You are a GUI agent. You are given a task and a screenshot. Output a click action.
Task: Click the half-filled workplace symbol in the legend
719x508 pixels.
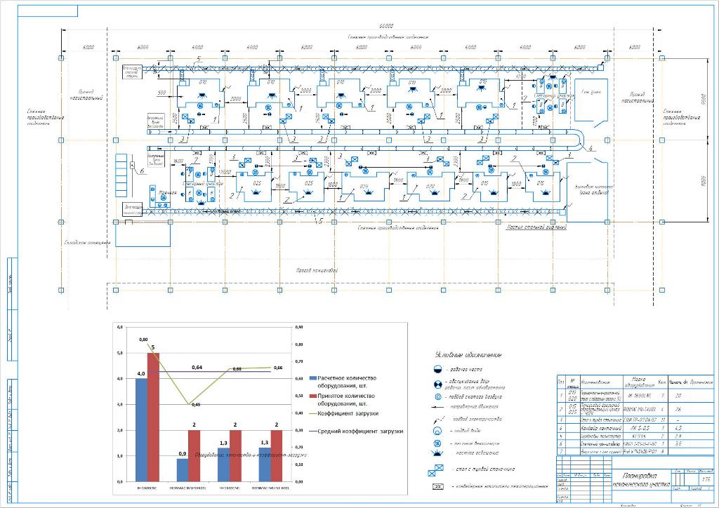pyautogui.click(x=437, y=369)
